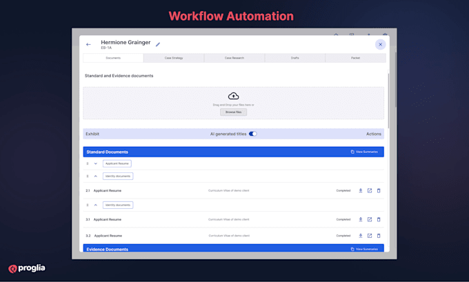469x282 pixels.
Task: Open the Case Research tab
Action: coord(234,58)
